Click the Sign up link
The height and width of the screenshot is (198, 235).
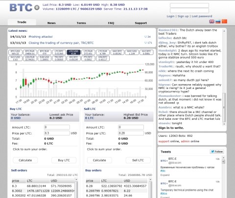coord(183,16)
